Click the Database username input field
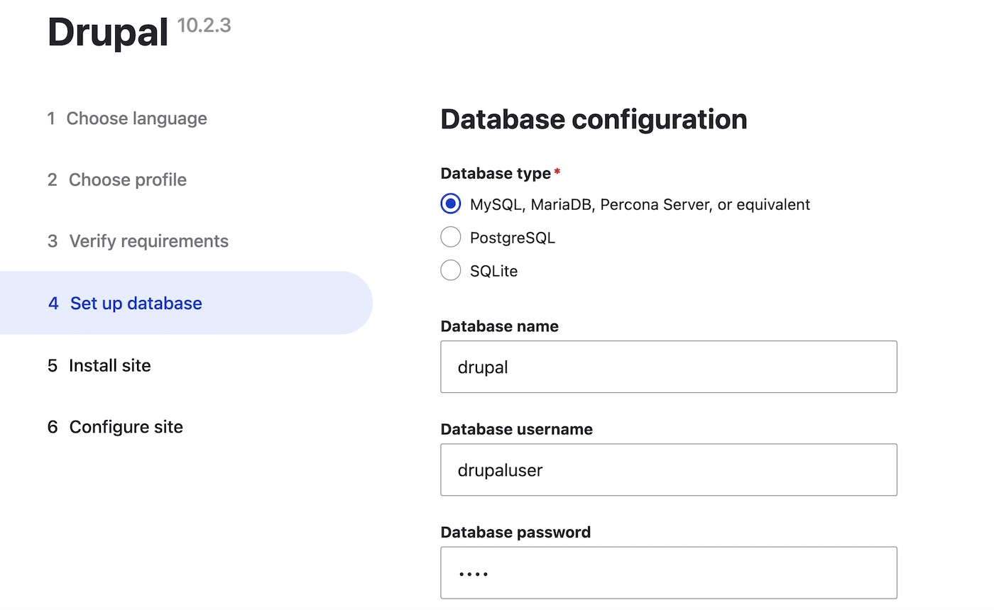Screen dimensions: 994x610 point(667,470)
